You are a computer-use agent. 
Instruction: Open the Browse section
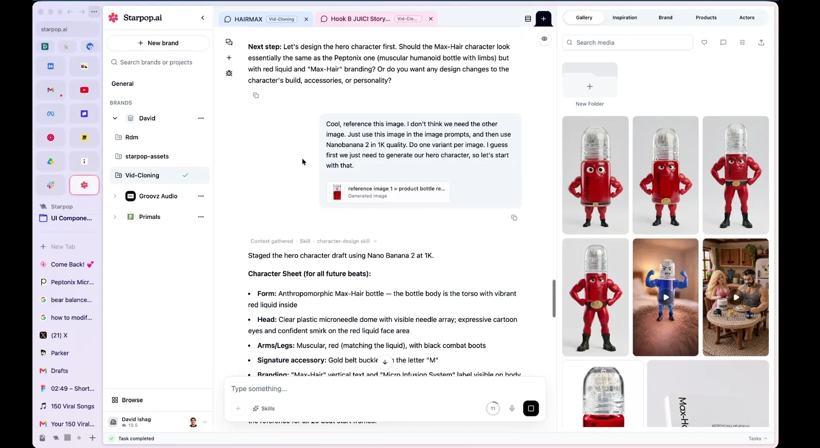point(128,400)
